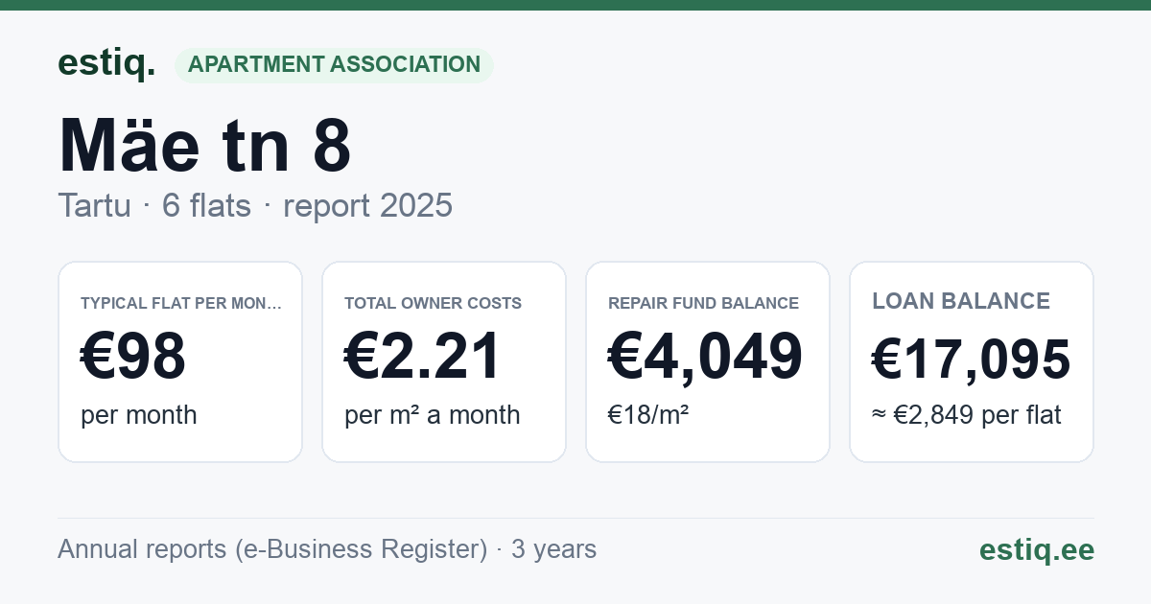Click the Mäe tn 8 heading
Image resolution: width=1151 pixels, height=604 pixels.
tap(204, 145)
